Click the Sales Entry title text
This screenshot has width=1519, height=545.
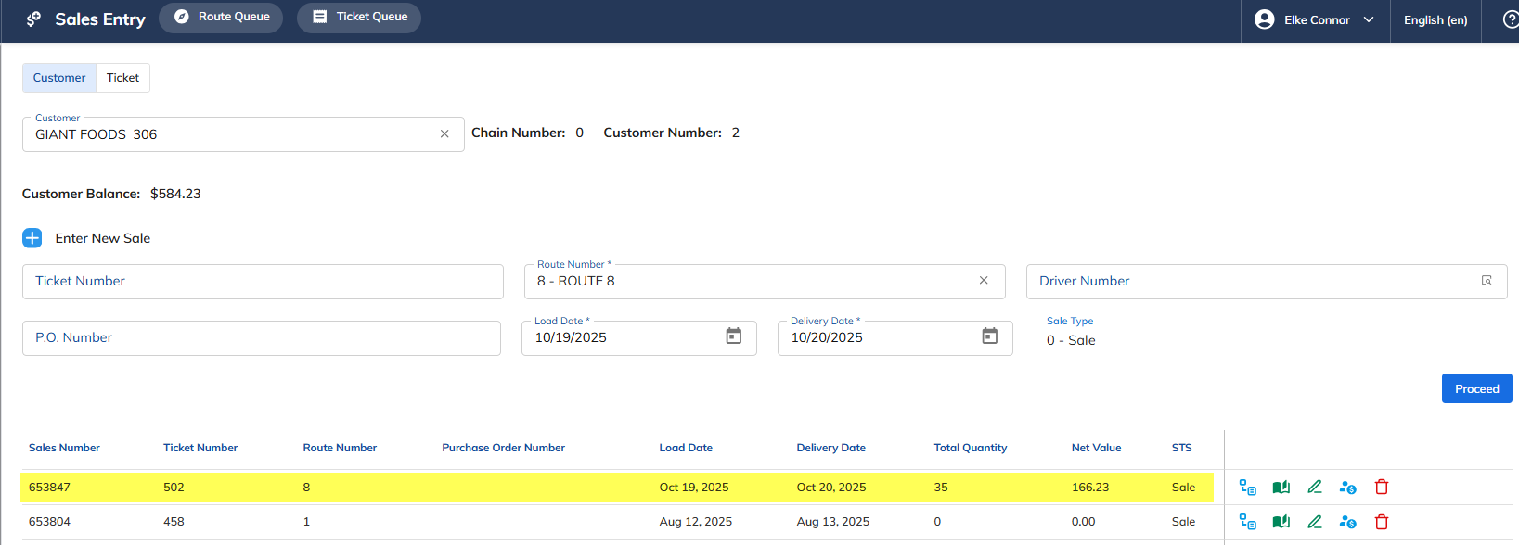[100, 19]
